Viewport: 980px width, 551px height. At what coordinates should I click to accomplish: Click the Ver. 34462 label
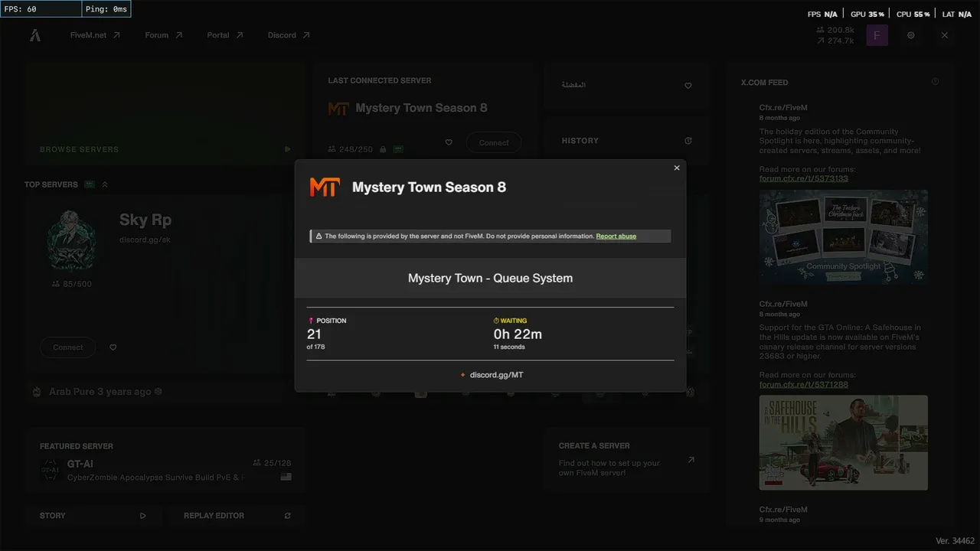pos(955,541)
